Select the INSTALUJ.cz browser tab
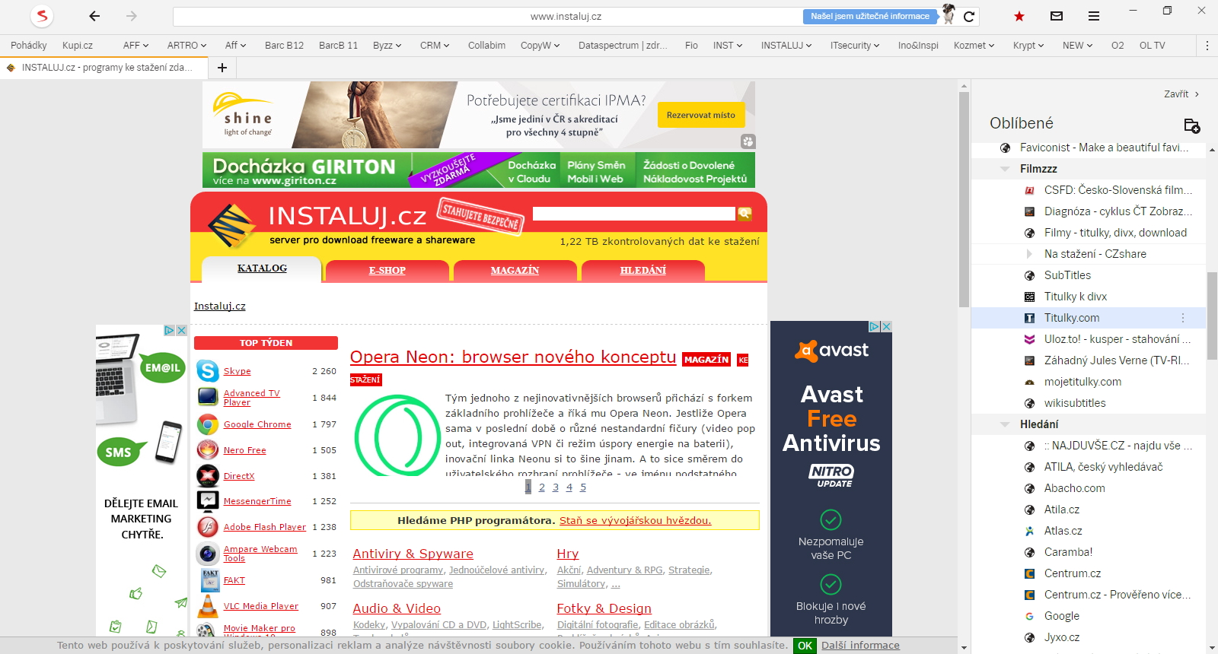1218x654 pixels. click(103, 68)
